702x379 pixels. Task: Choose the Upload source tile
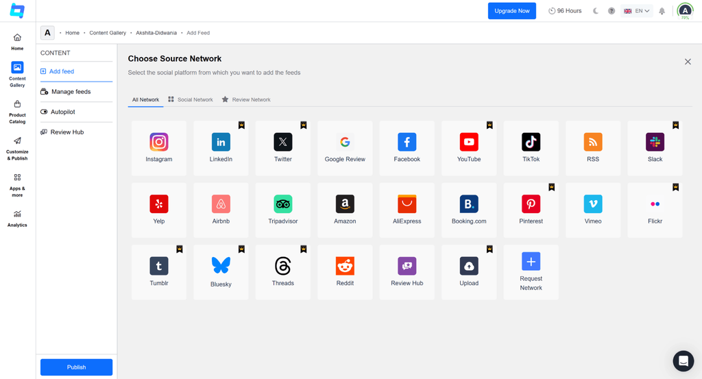click(469, 272)
